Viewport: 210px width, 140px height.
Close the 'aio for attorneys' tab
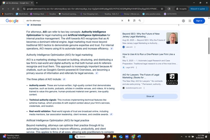(32, 3)
